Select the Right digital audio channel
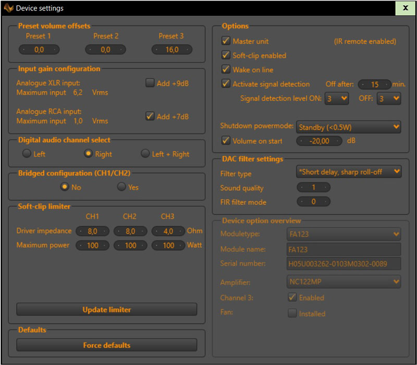The height and width of the screenshot is (365, 417). click(88, 153)
